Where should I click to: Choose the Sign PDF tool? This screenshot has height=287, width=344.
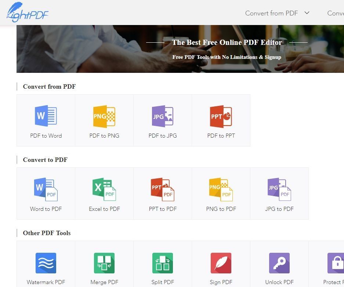pyautogui.click(x=221, y=266)
